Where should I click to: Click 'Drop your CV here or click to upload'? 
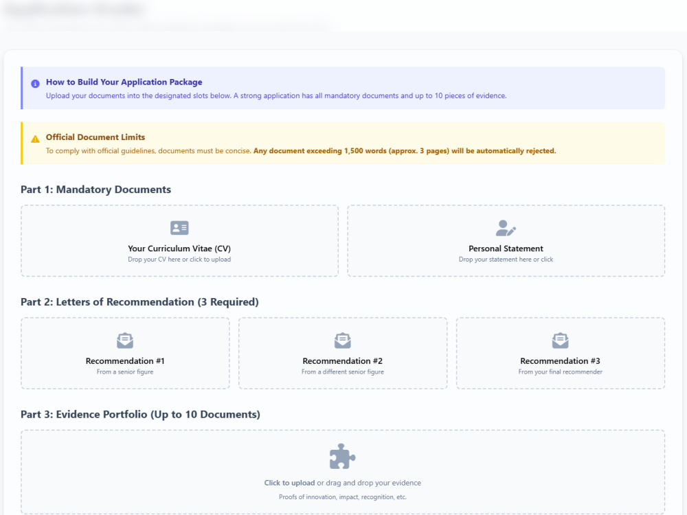point(179,260)
